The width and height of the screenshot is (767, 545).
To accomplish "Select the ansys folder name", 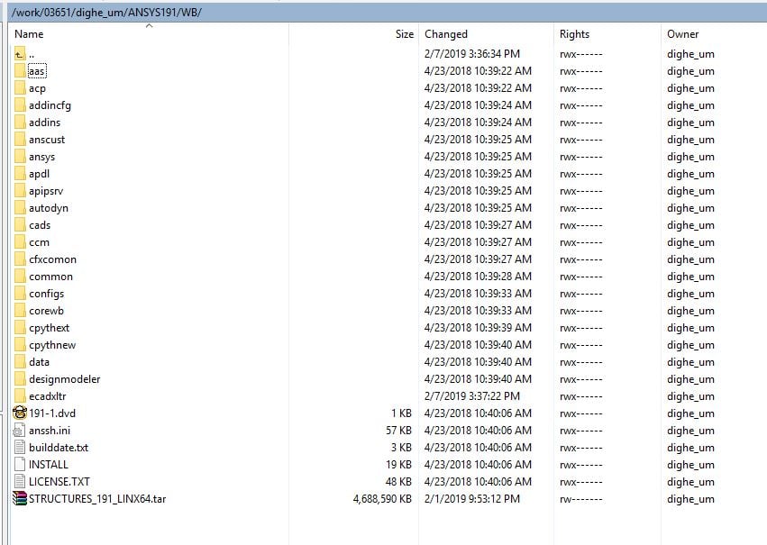I will (x=42, y=157).
